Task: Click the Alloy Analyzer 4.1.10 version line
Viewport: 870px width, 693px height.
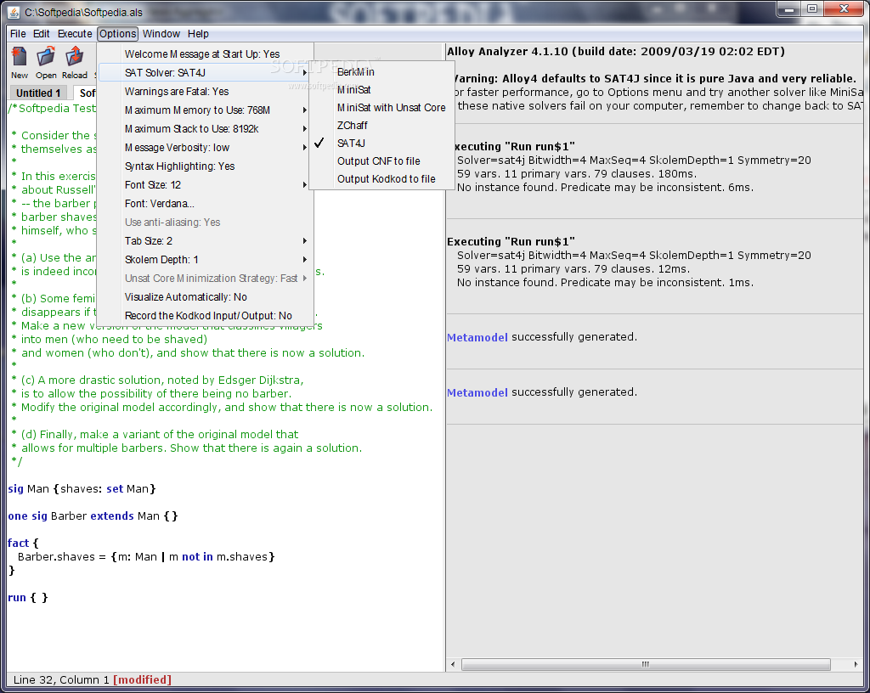Action: click(616, 52)
